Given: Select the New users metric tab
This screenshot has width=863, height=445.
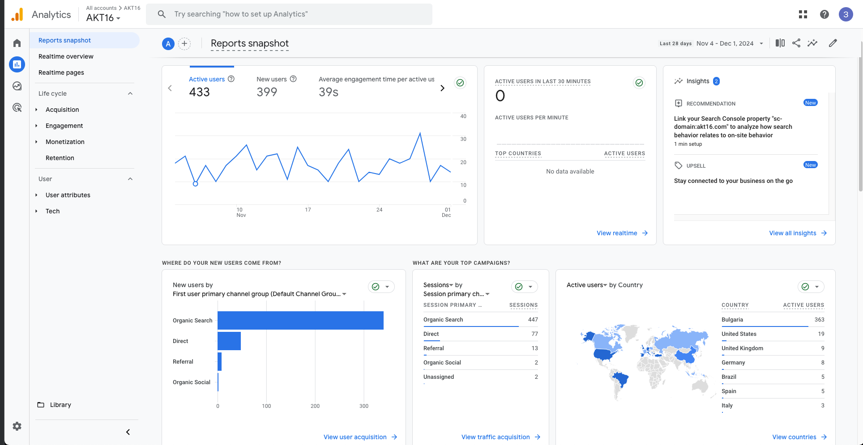Looking at the screenshot, I should (x=276, y=87).
